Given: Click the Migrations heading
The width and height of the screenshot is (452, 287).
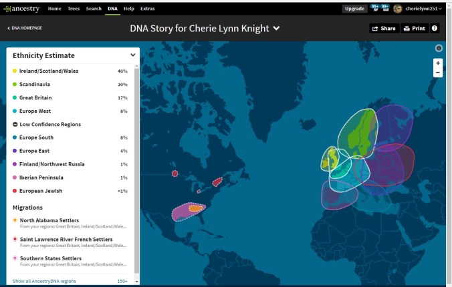Looking at the screenshot, I should [x=27, y=208].
